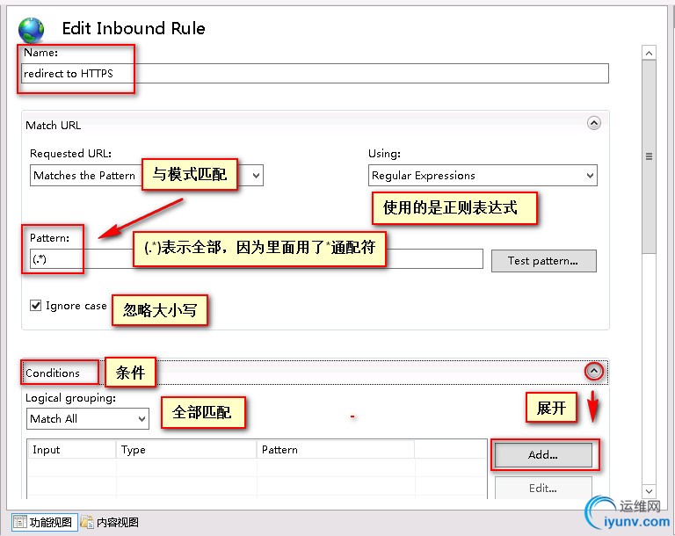Click the Name input field

click(315, 74)
